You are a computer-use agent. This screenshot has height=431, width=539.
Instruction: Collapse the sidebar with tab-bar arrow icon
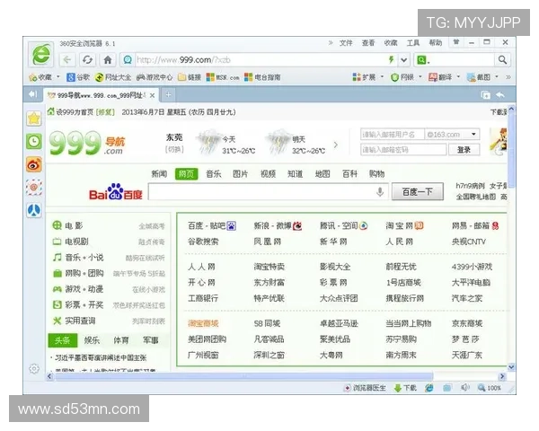pos(33,94)
